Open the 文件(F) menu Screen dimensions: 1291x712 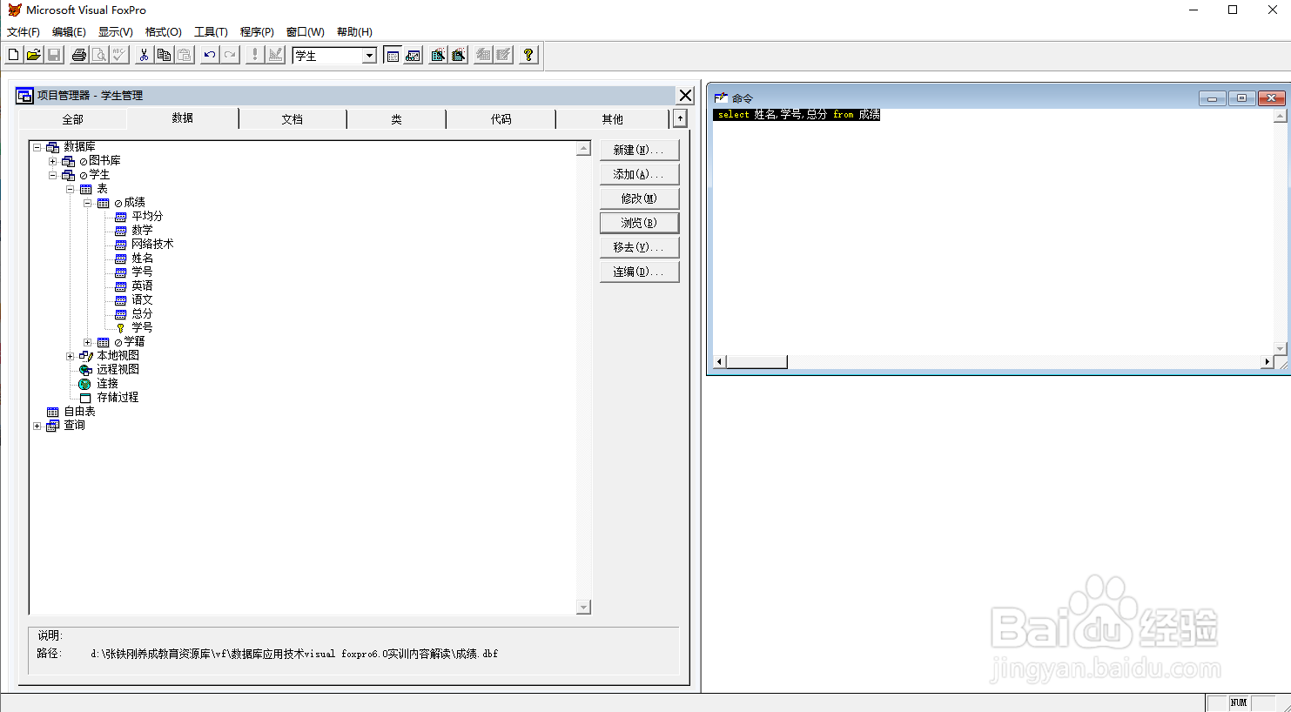[x=24, y=32]
